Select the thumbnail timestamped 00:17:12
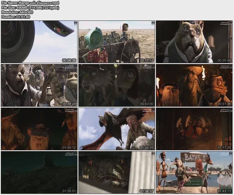This screenshot has width=234, height=195. [x=117, y=42]
